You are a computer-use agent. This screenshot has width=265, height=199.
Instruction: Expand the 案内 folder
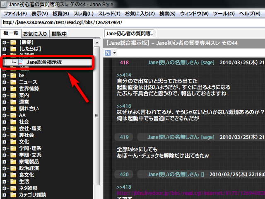[4, 95]
